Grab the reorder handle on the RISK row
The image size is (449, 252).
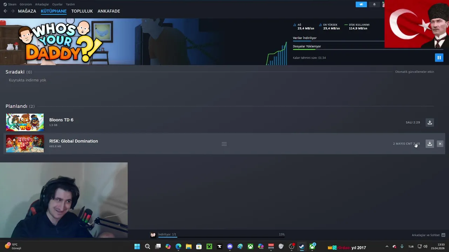coord(224,144)
